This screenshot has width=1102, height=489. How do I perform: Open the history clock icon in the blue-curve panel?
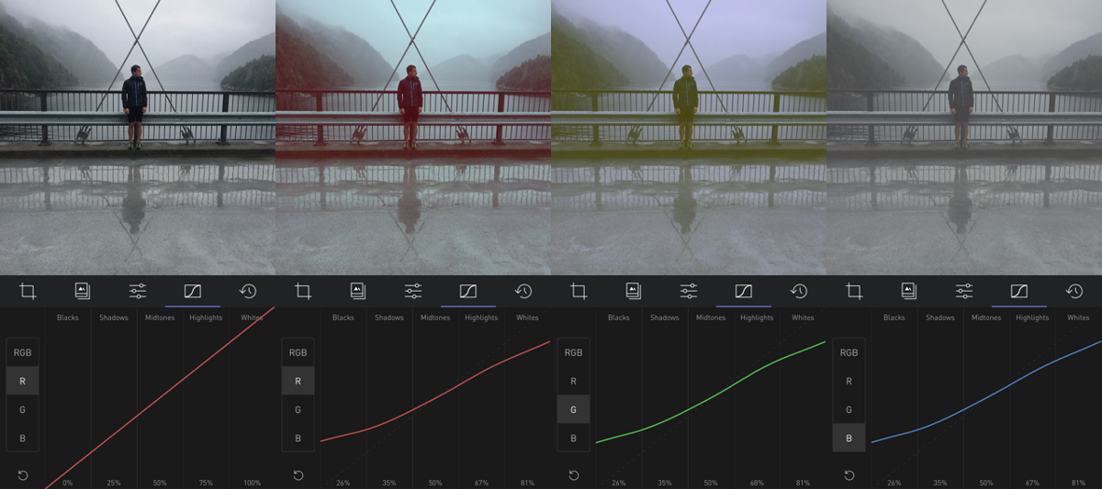pyautogui.click(x=1074, y=292)
